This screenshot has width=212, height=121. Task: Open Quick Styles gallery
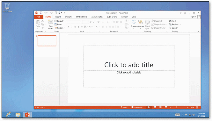147,25
